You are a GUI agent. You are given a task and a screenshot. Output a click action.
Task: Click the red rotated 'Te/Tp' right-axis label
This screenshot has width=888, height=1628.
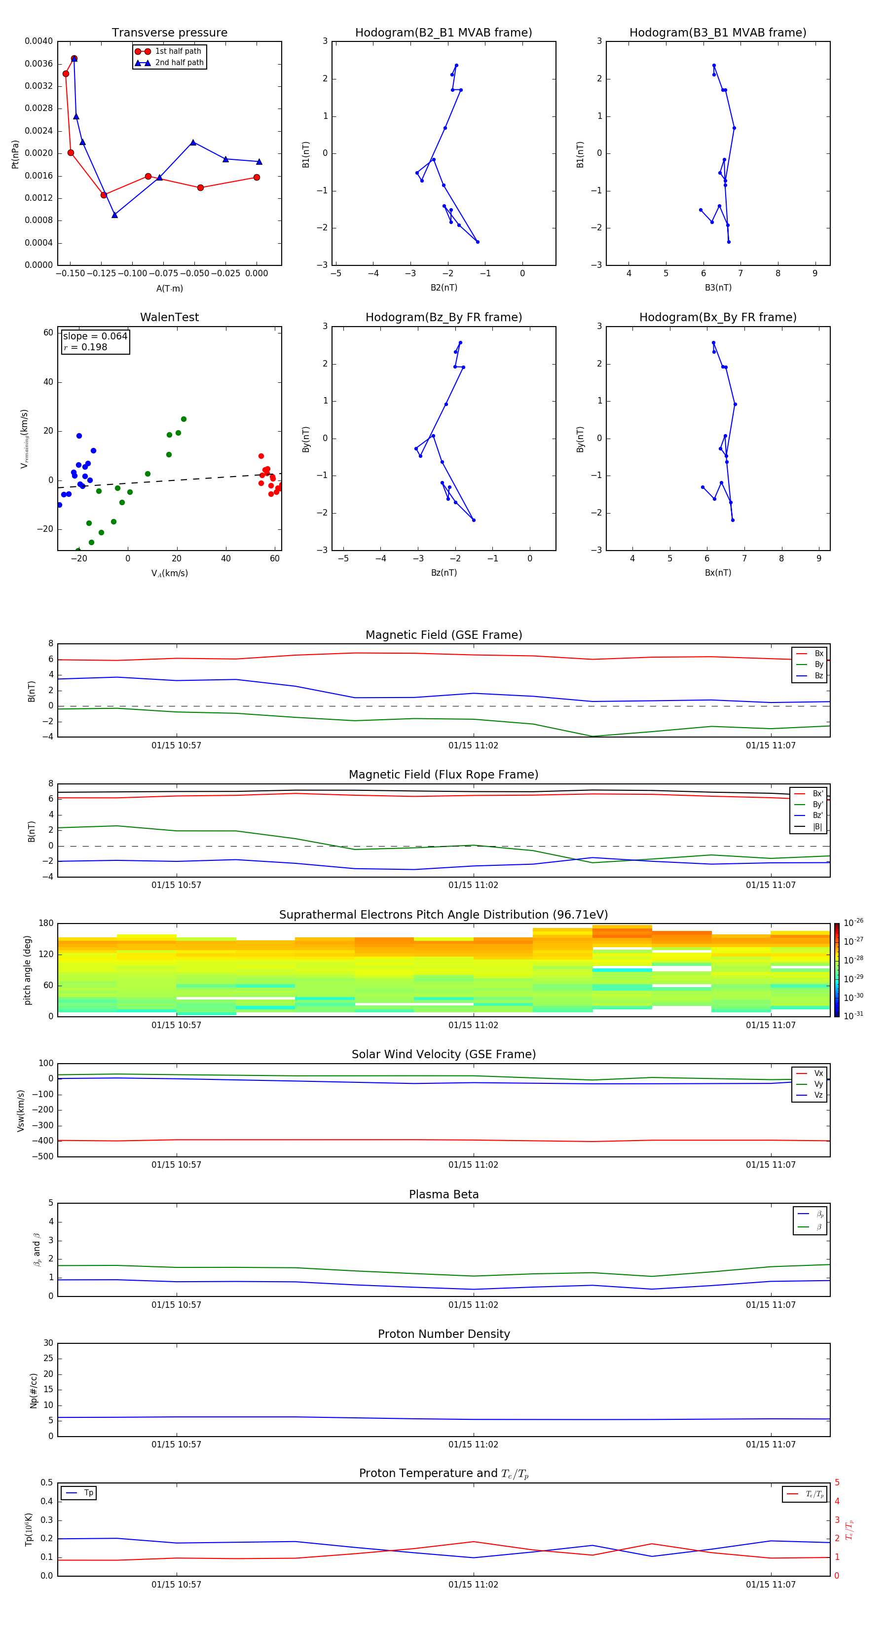pos(850,1529)
